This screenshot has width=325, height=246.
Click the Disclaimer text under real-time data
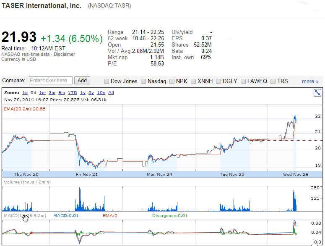coord(64,54)
